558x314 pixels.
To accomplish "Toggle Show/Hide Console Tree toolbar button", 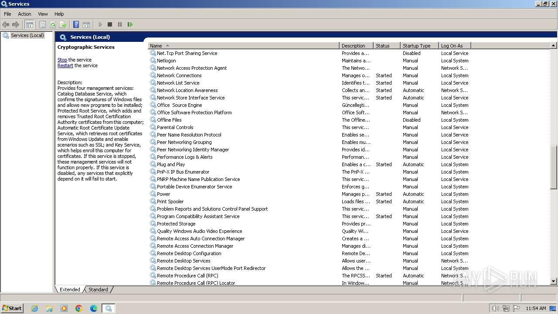I will tap(30, 24).
